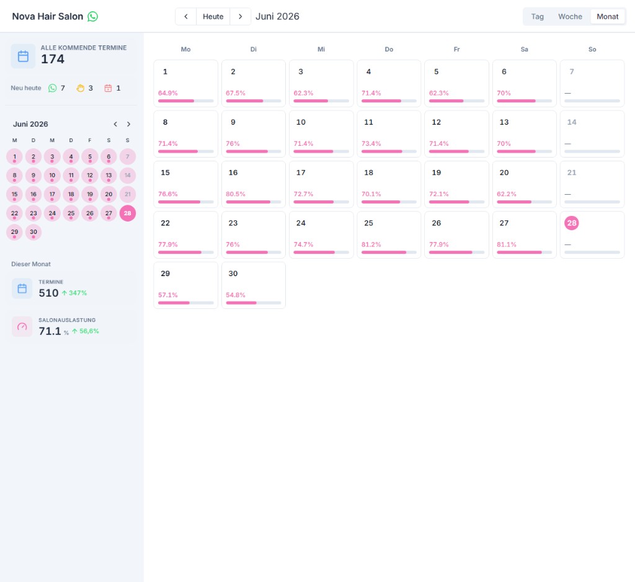Click the Mo column header

pos(185,49)
